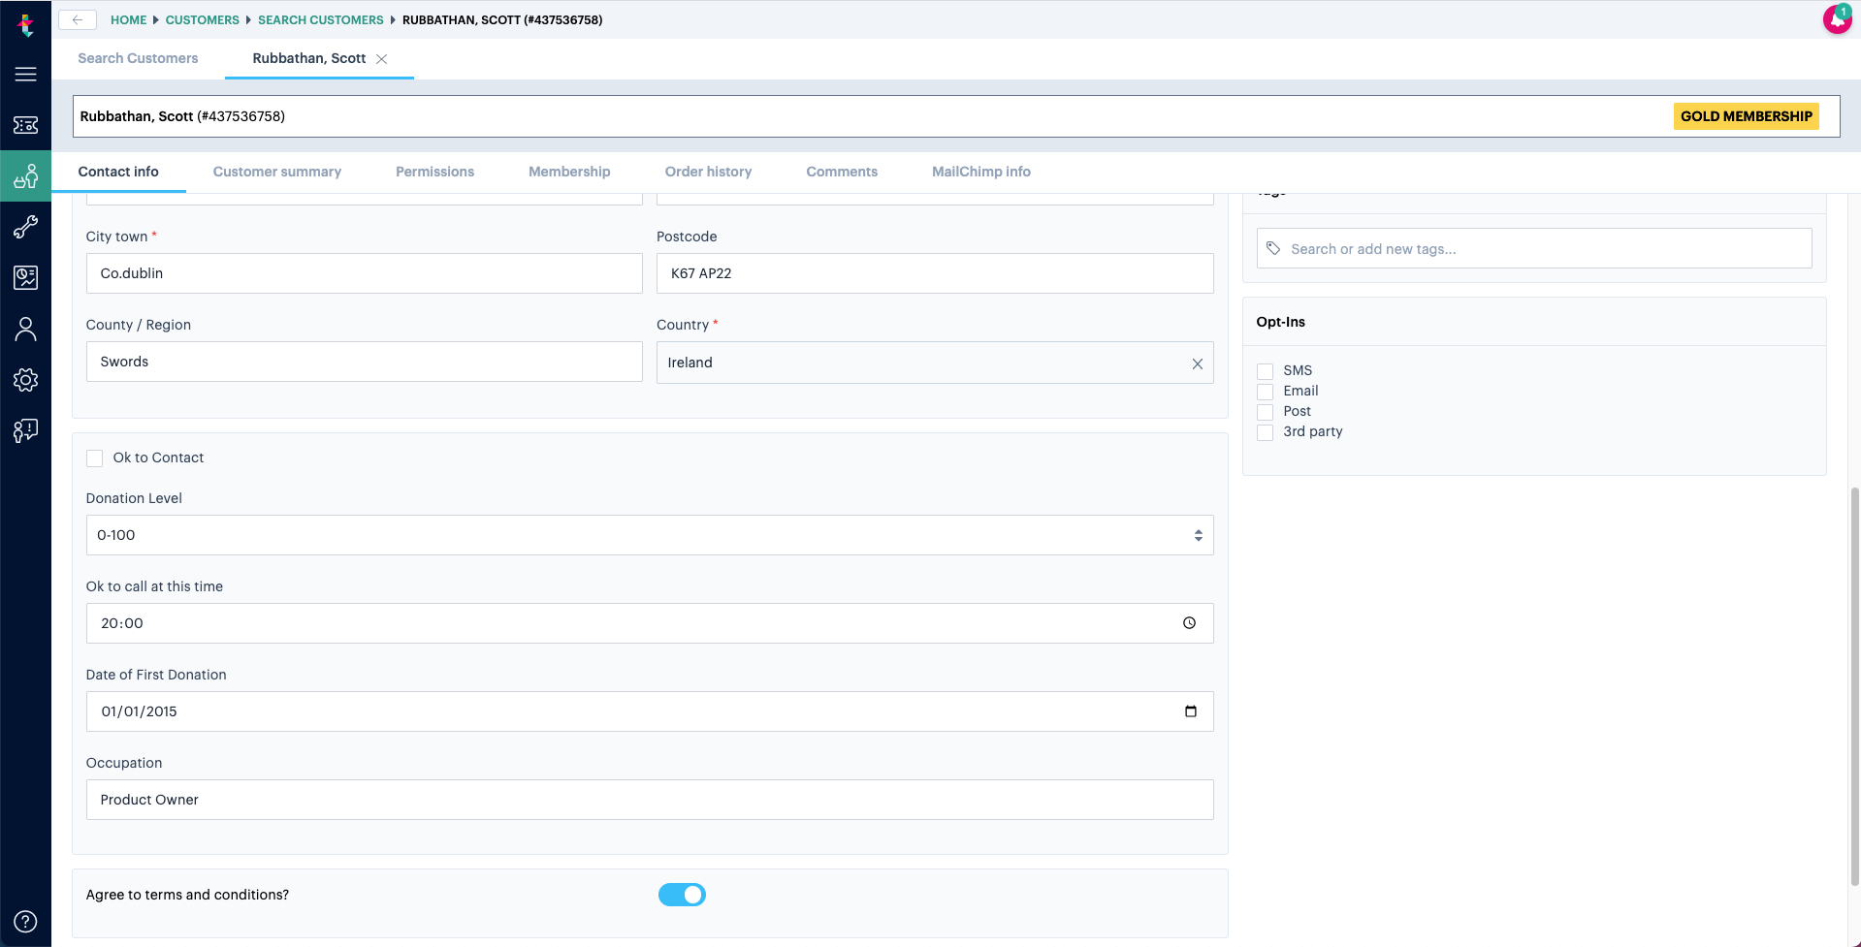Click the Postcode field
Viewport: 1861px width, 947px height.
point(935,273)
